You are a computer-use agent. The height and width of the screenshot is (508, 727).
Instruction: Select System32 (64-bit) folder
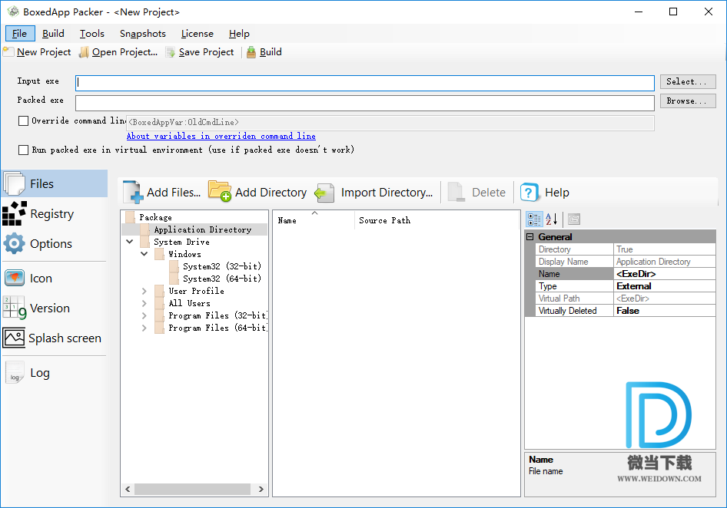pyautogui.click(x=222, y=279)
